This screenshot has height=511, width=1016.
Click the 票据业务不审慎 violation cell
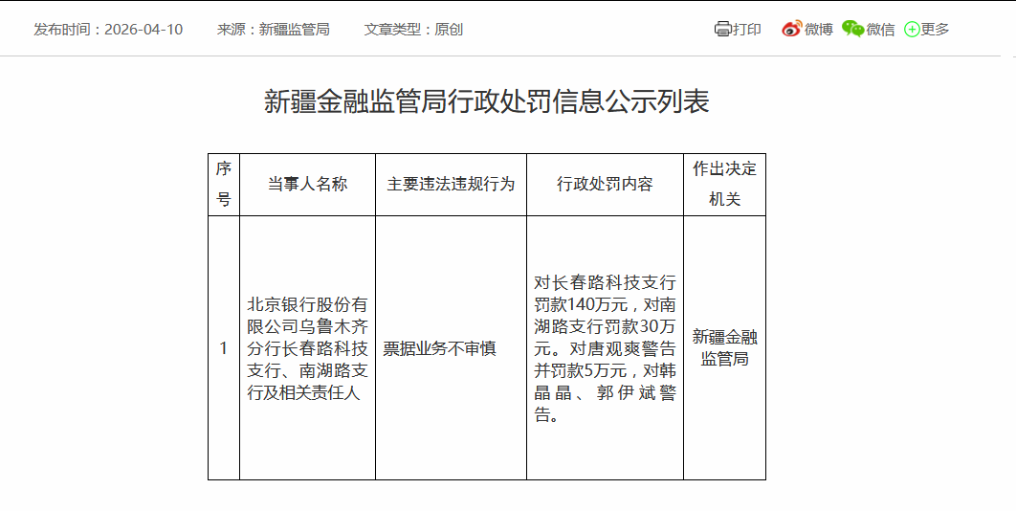pyautogui.click(x=439, y=349)
